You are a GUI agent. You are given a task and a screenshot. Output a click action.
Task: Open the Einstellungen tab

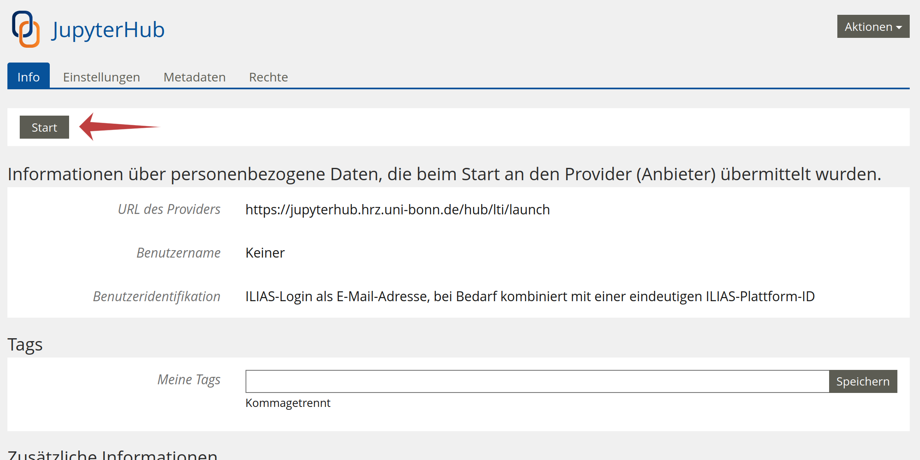click(x=102, y=77)
